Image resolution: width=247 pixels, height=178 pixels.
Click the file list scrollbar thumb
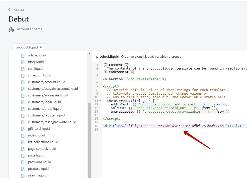(x=90, y=141)
